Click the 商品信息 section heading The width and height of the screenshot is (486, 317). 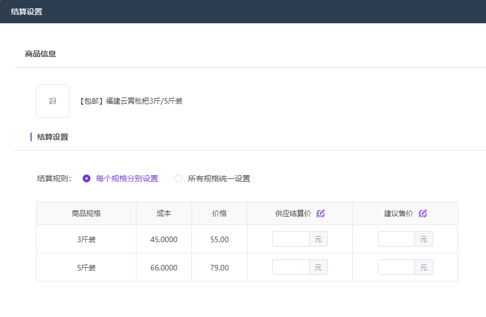click(x=40, y=54)
